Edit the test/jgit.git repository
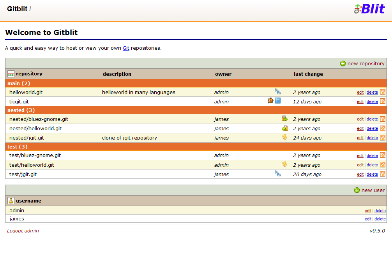 [x=360, y=175]
